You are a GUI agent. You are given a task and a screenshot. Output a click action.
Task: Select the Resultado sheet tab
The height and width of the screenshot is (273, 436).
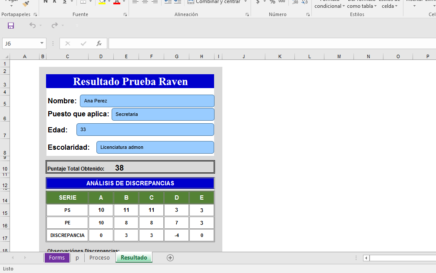(134, 258)
